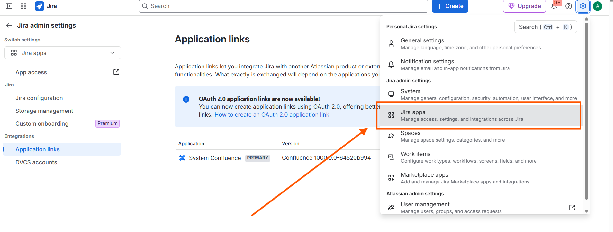Click the search magnifier icon in the top bar

point(145,6)
